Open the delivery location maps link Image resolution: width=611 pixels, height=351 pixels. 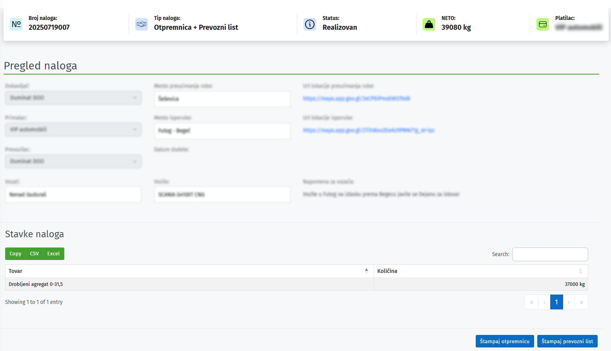369,130
